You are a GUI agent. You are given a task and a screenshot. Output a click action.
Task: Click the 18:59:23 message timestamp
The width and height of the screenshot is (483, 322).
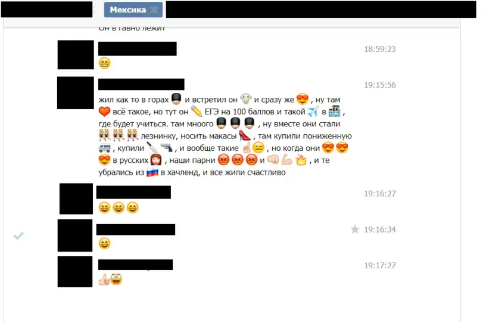[x=380, y=49]
